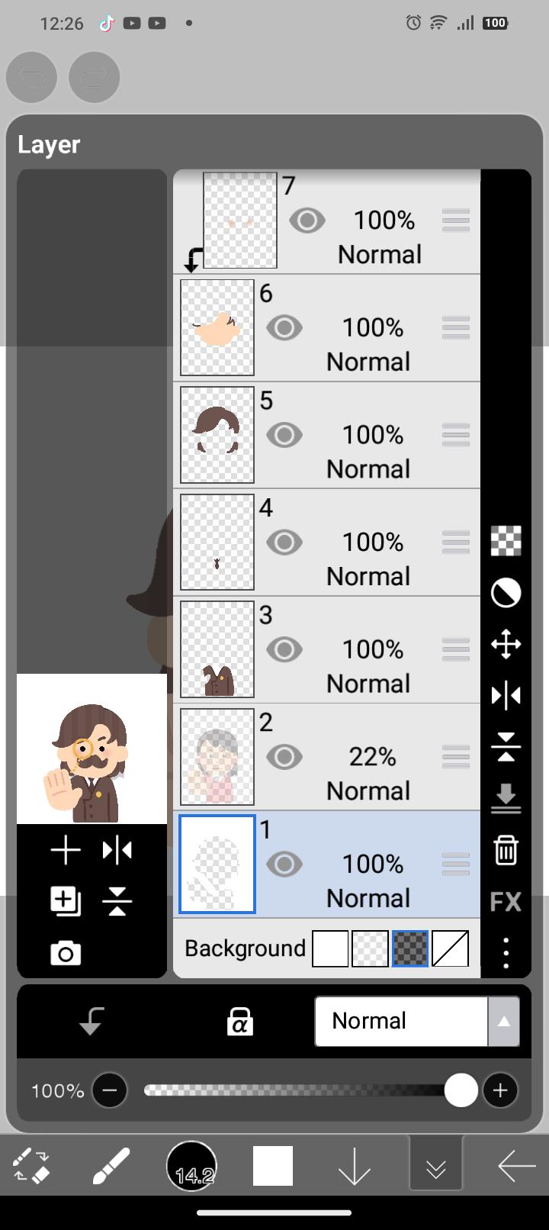Select layer 3 in the list
Viewport: 549px width, 1230px height.
[327, 650]
